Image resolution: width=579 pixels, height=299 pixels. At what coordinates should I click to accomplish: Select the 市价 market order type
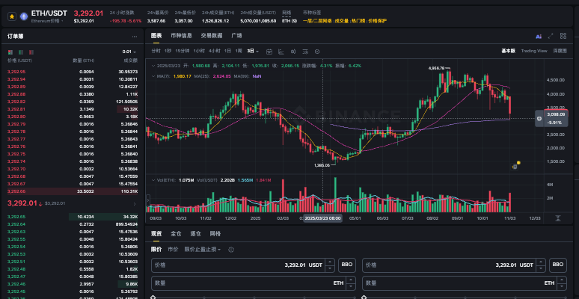coord(173,249)
